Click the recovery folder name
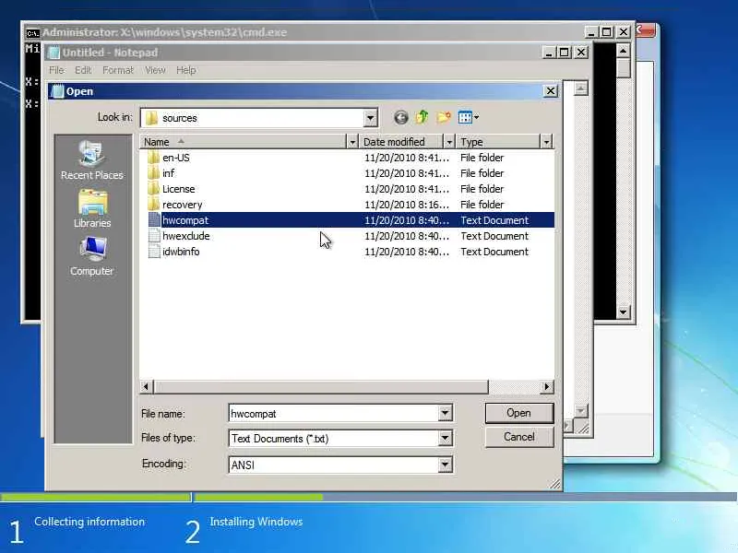Screen dimensions: 738x553 coord(182,205)
